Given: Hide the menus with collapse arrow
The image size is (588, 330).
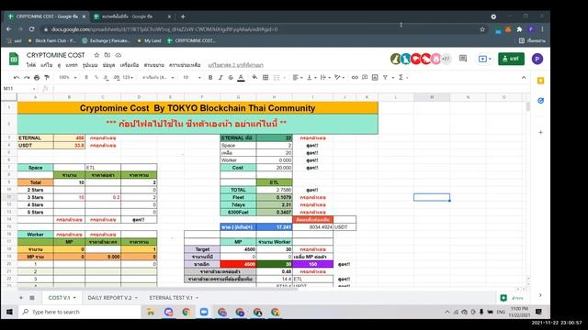Looking at the screenshot, I should tap(524, 77).
